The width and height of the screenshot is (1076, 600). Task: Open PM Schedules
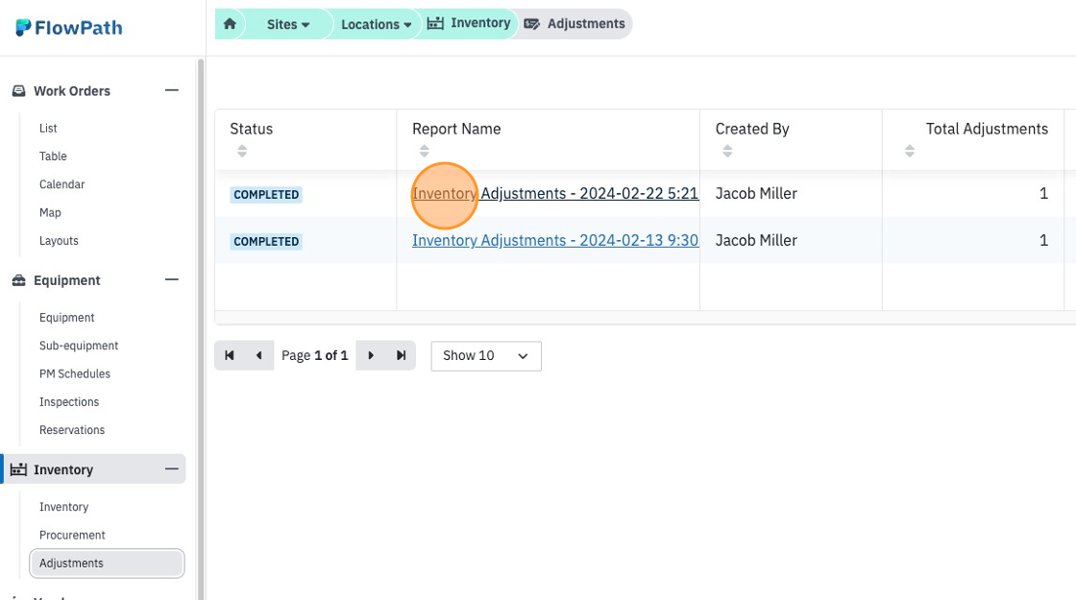[75, 373]
